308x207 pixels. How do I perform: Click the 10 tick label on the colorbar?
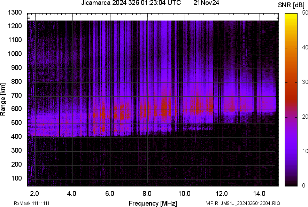305,151
